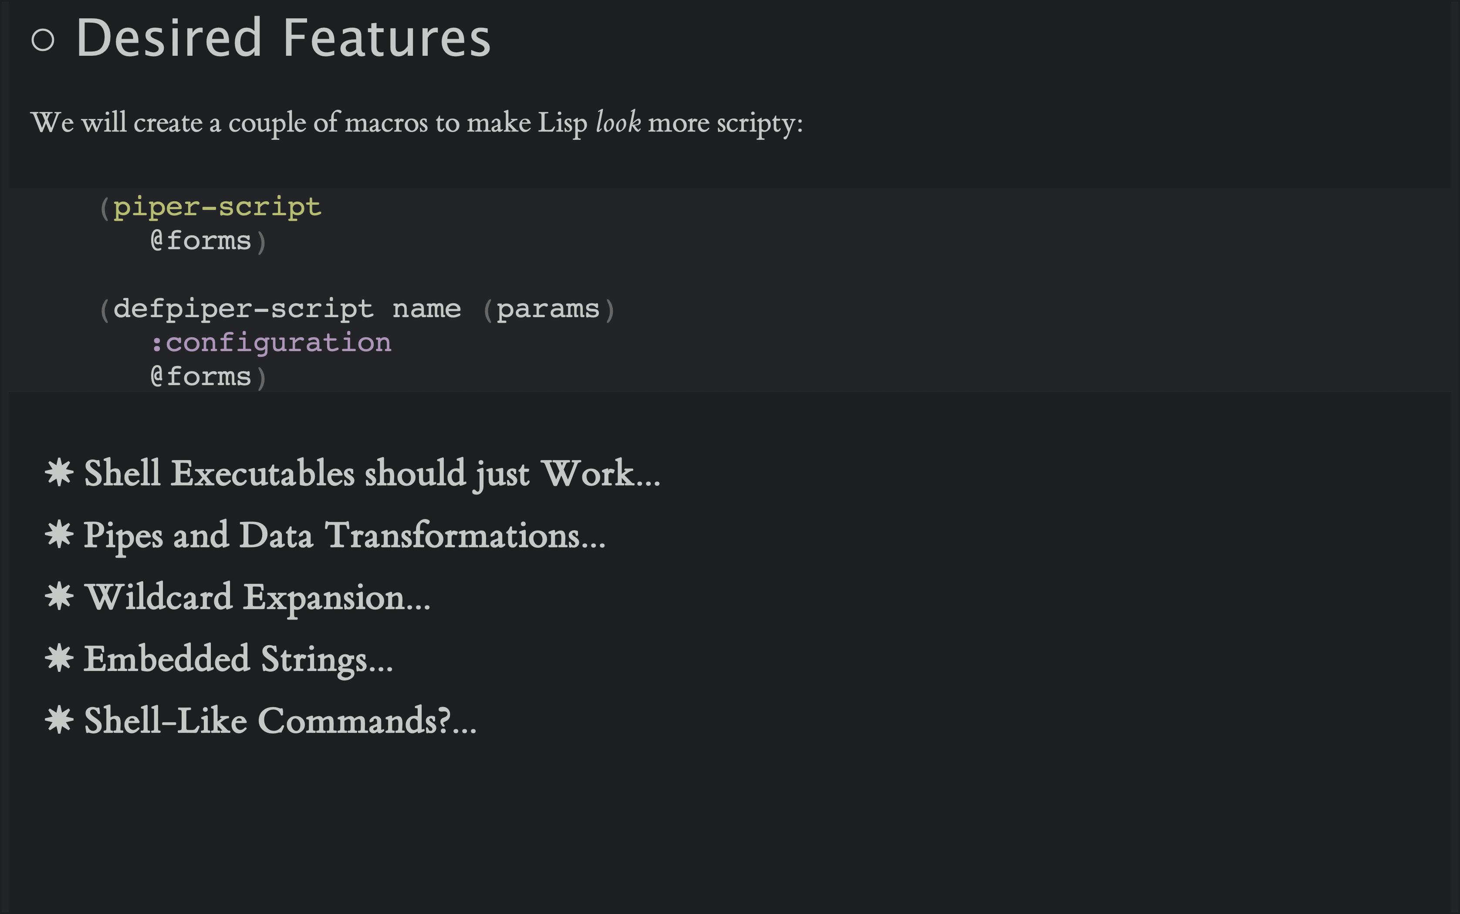Click the @forms parameter in defpiper-script
The height and width of the screenshot is (914, 1460).
(199, 376)
